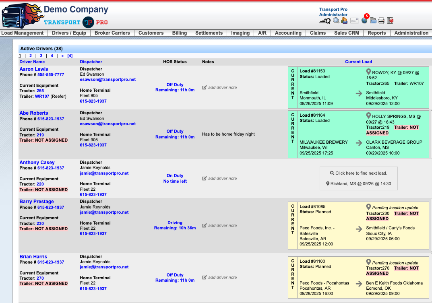Click 'add driver note' for Aaron Lewis
Viewport: 432px width, 303px height.
[x=222, y=87]
